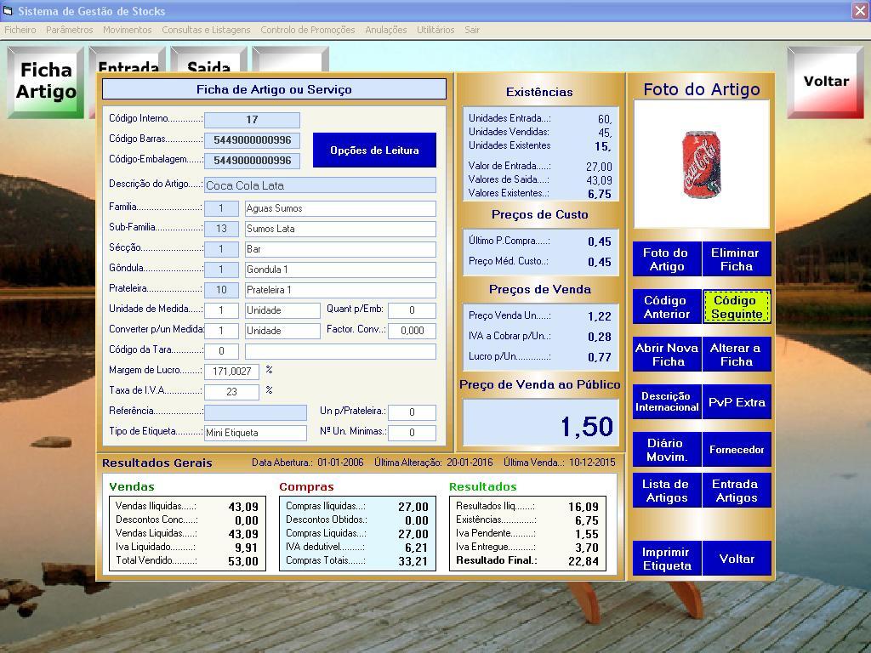871x653 pixels.
Task: Open Descrição Internacional
Action: 666,402
